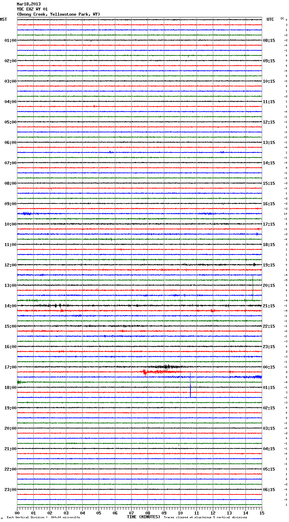This screenshot has width=289, height=522.
Task: Click the tall blue spike below the 17:00 row
Action: pyautogui.click(x=190, y=385)
